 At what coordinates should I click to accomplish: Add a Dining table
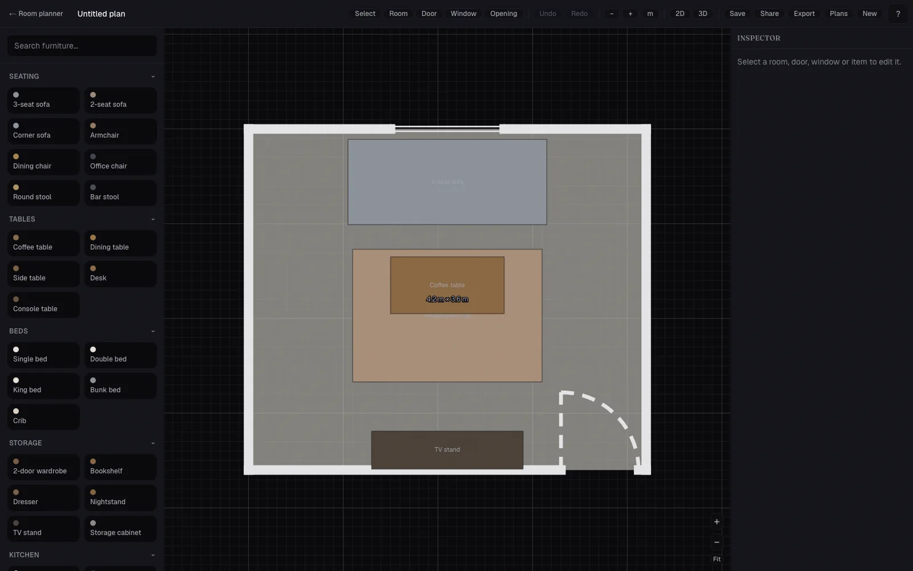120,243
